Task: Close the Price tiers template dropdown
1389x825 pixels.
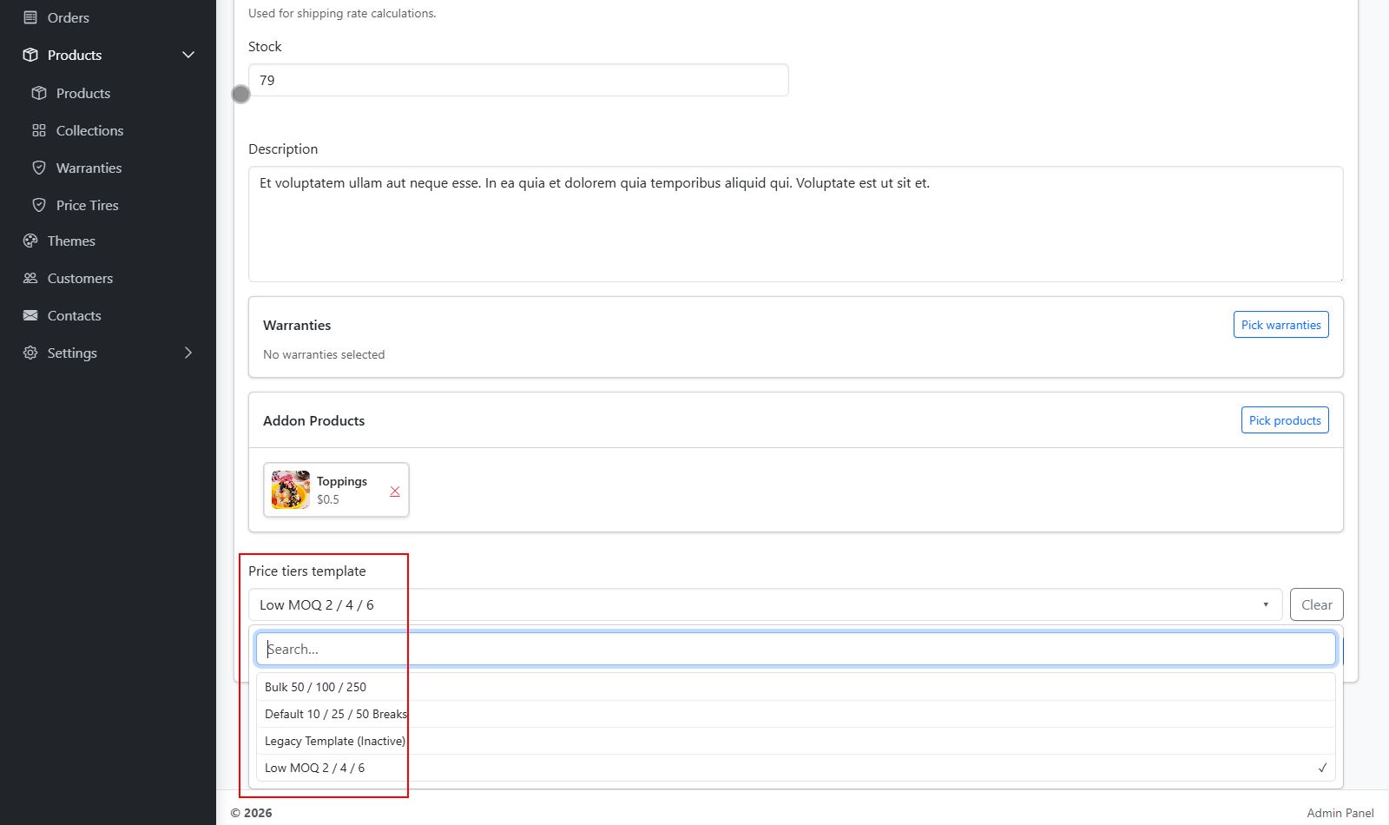Action: [x=1265, y=604]
